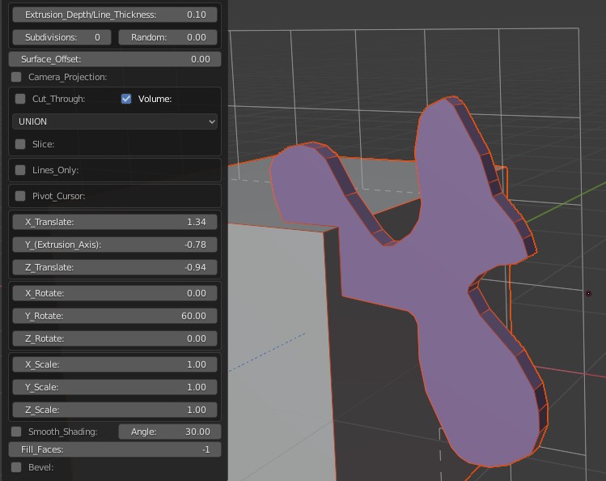
Task: Select the Z_Translate value field
Action: [114, 267]
